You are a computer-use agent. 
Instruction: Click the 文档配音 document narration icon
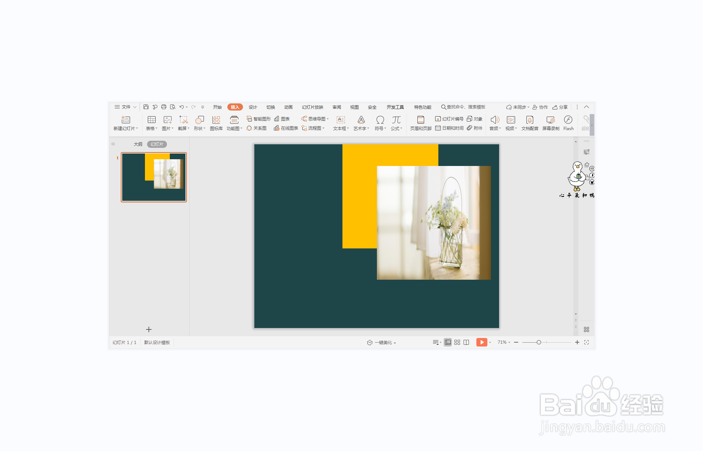pyautogui.click(x=529, y=120)
